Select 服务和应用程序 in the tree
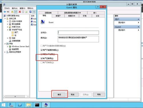The width and height of the screenshot is (143, 108). click(x=15, y=52)
